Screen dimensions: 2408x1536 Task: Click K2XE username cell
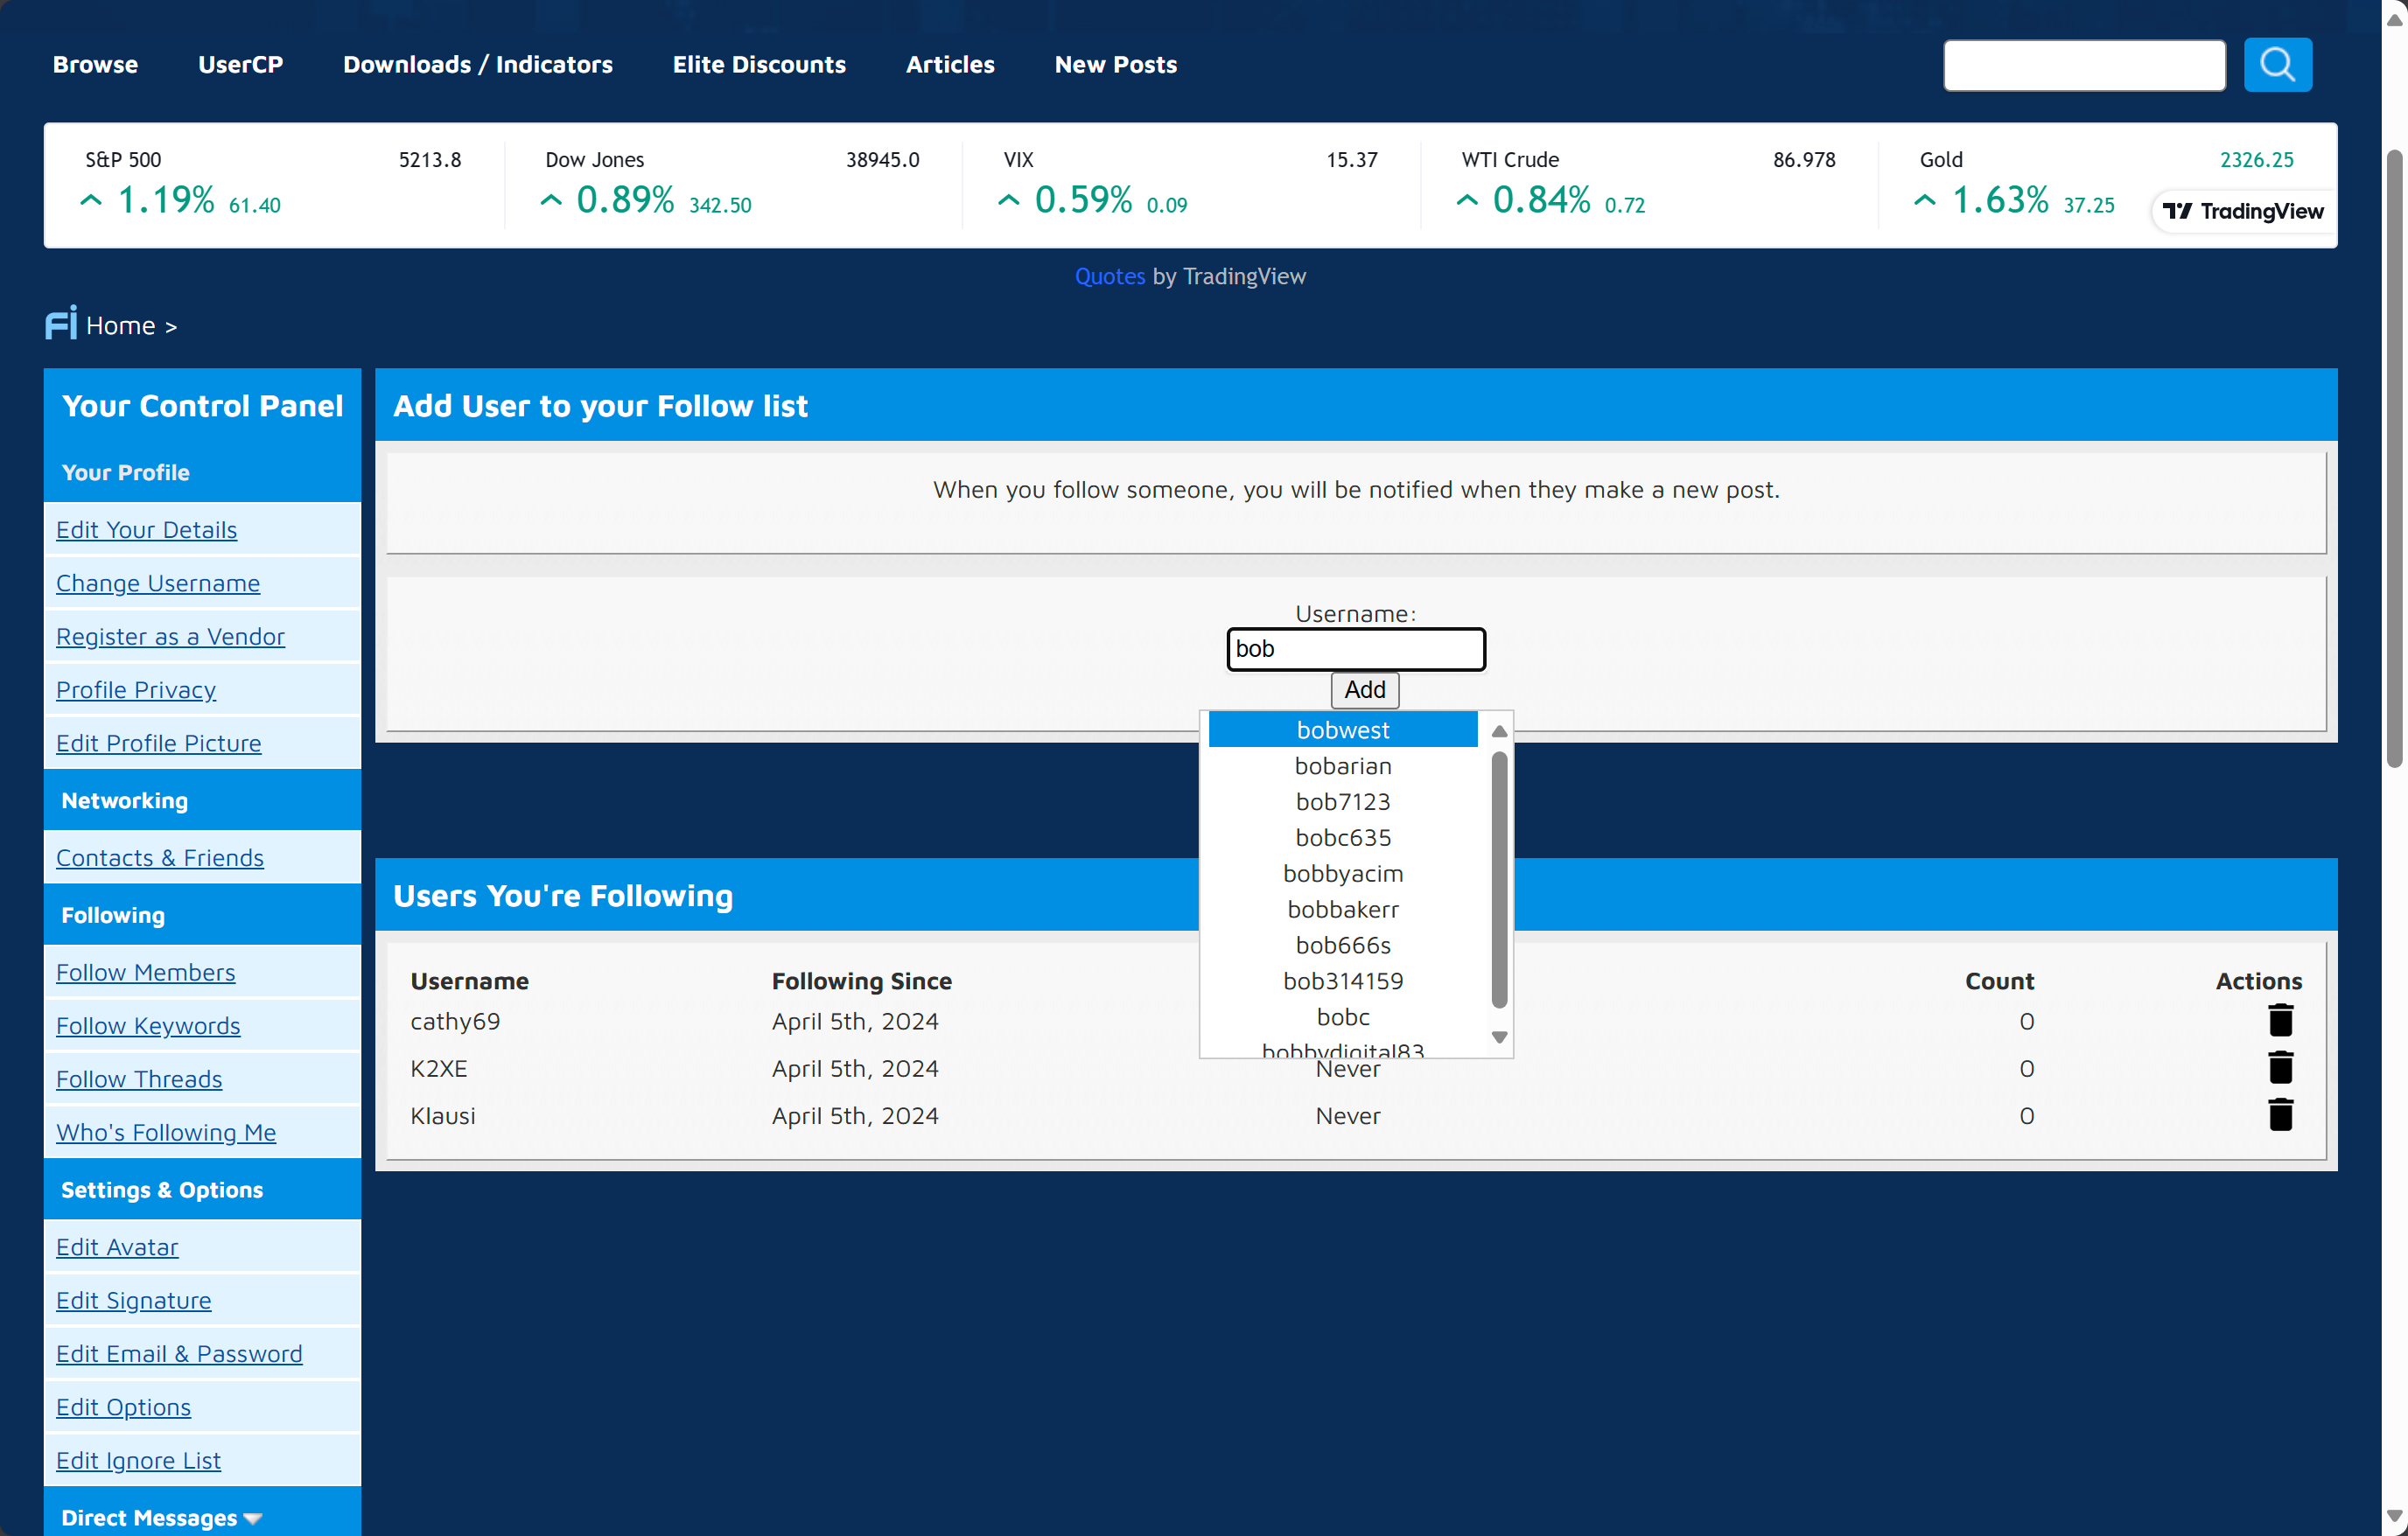439,1068
